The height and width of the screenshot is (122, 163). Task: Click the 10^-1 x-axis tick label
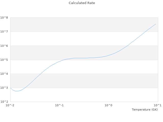point(59,105)
